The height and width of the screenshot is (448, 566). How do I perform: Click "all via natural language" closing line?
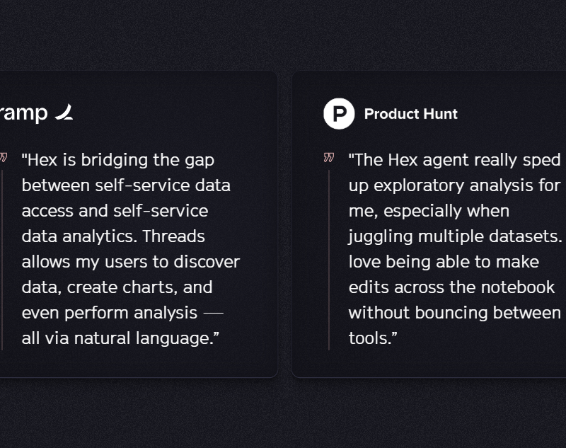tap(120, 338)
